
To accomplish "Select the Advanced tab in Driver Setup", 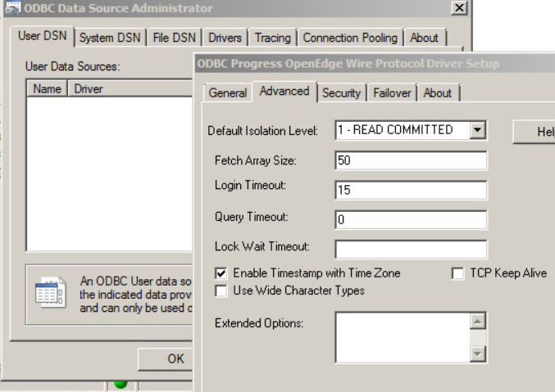I will [x=284, y=91].
